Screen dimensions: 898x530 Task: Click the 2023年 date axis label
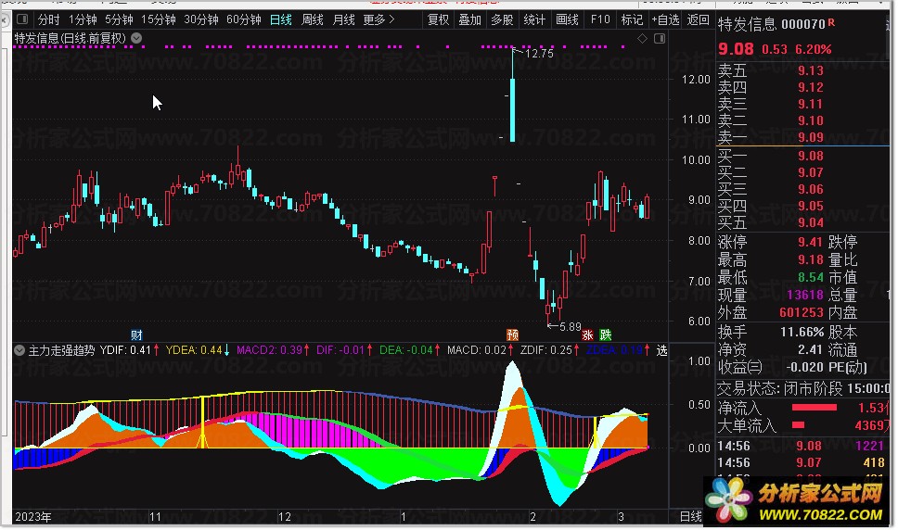tap(33, 516)
